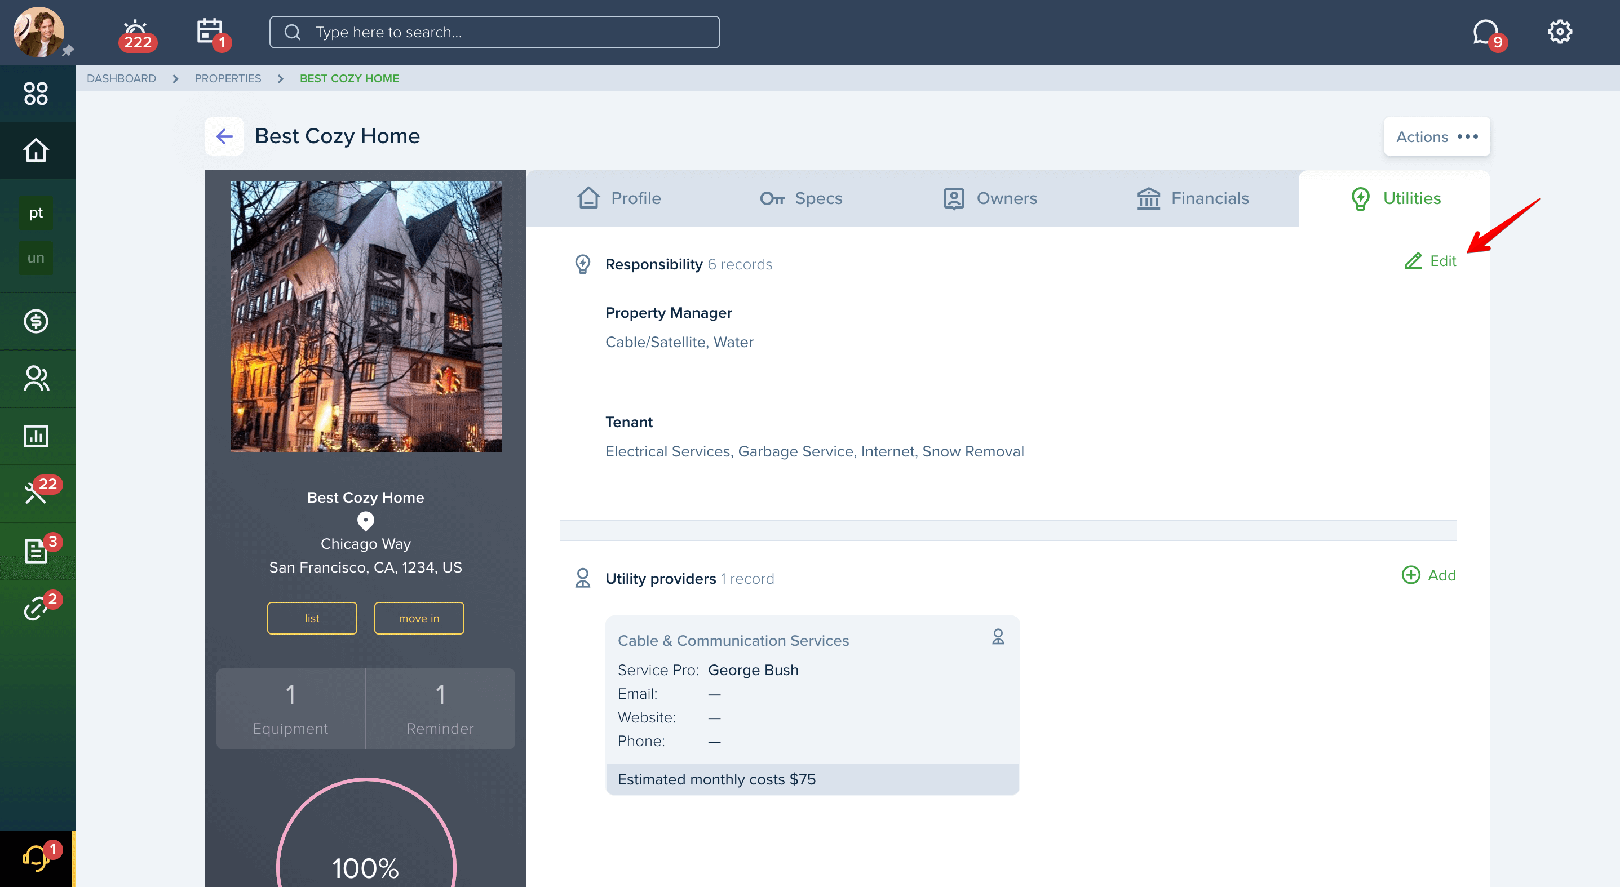Click the 'Tenant' heading
1620x887 pixels.
[x=629, y=423]
